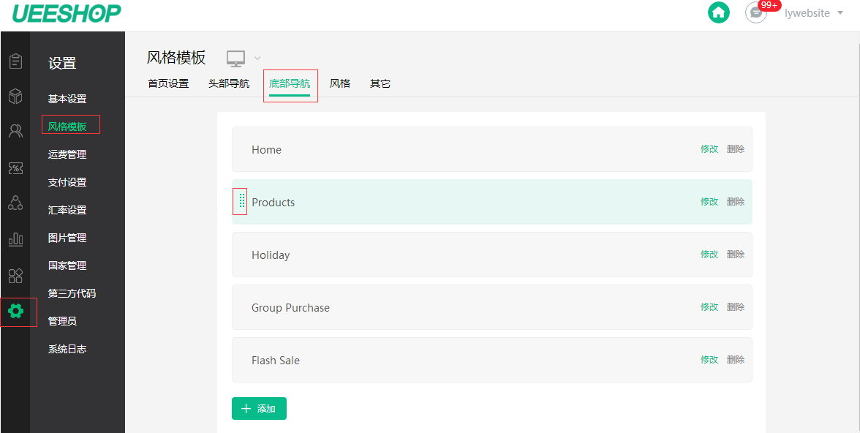This screenshot has width=860, height=433.
Task: Click 删除 for the Products row
Action: click(x=736, y=201)
